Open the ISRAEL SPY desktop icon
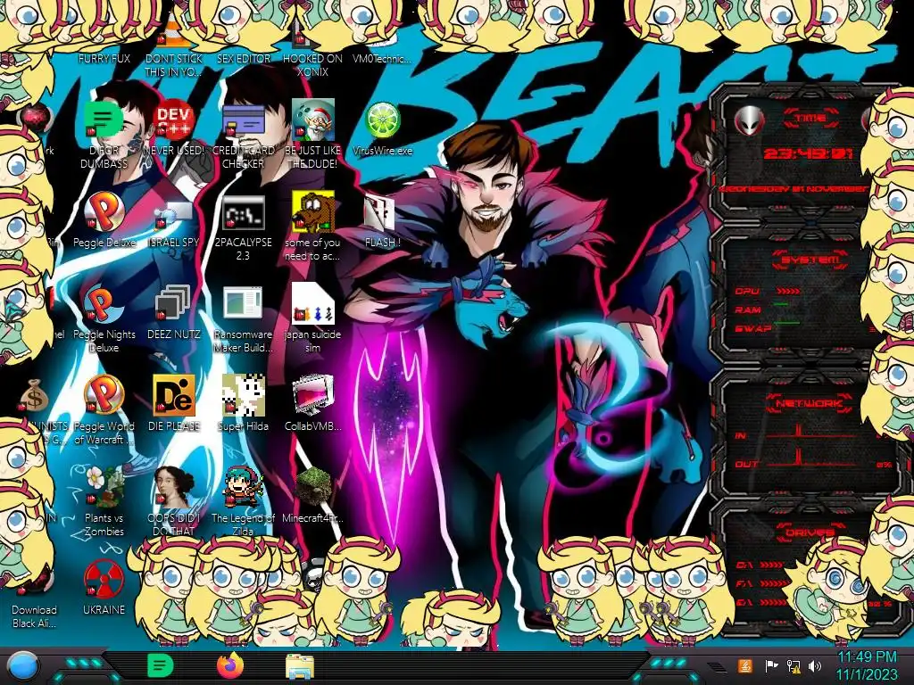Image resolution: width=914 pixels, height=685 pixels. pyautogui.click(x=174, y=213)
